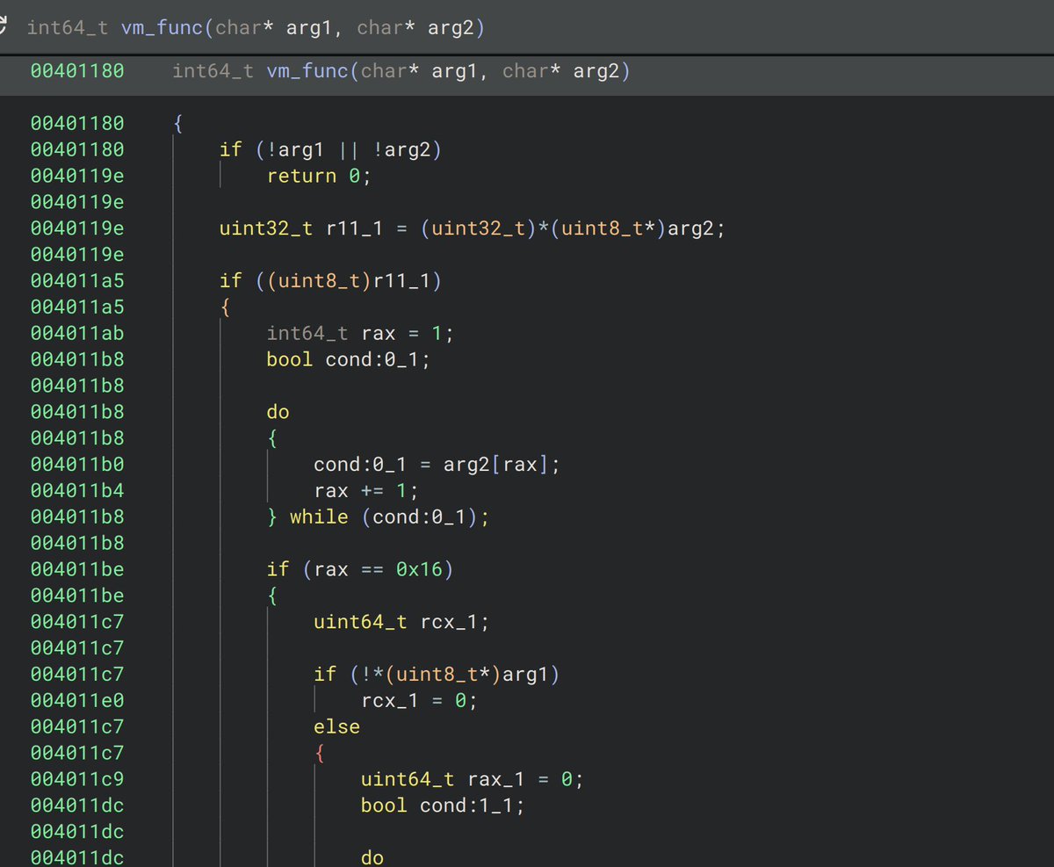Click the 'arg2[rax]' array expression
1054x867 pixels.
tap(495, 465)
